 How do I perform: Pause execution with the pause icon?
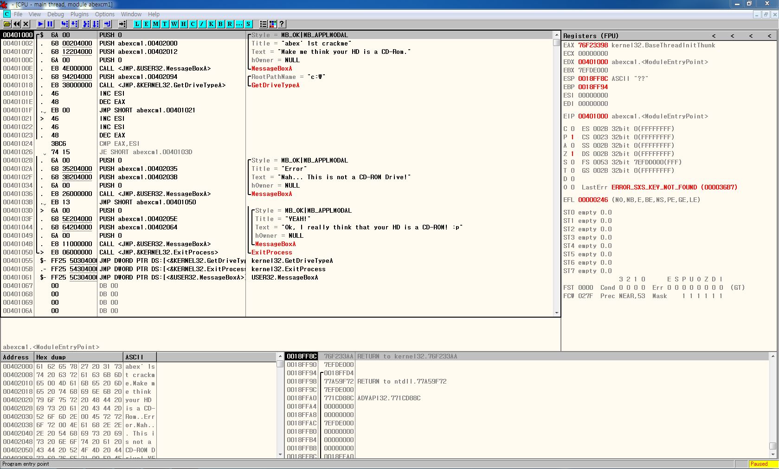coord(50,24)
